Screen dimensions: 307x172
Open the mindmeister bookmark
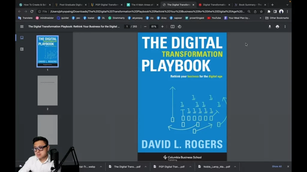[x=45, y=18]
